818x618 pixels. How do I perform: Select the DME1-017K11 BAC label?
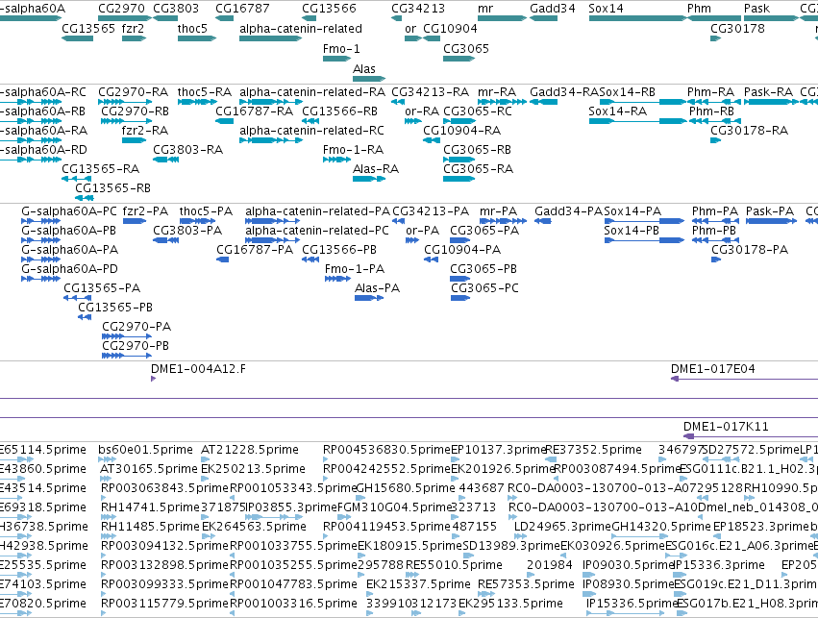pos(726,427)
